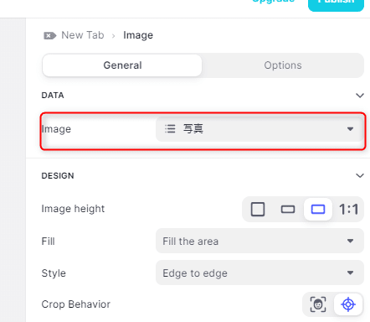Enable face-detection crop behavior icon
This screenshot has width=370, height=322.
point(318,304)
